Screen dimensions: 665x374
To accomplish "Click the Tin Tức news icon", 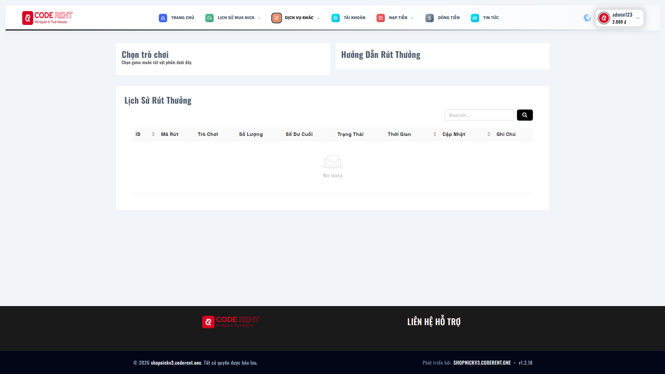I will [x=474, y=17].
